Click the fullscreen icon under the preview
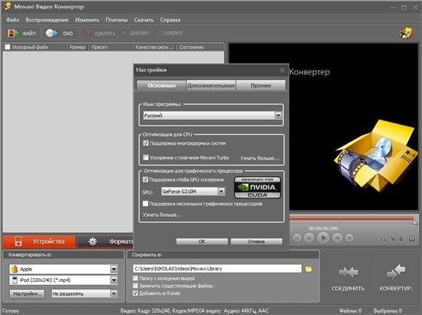 tap(383, 238)
